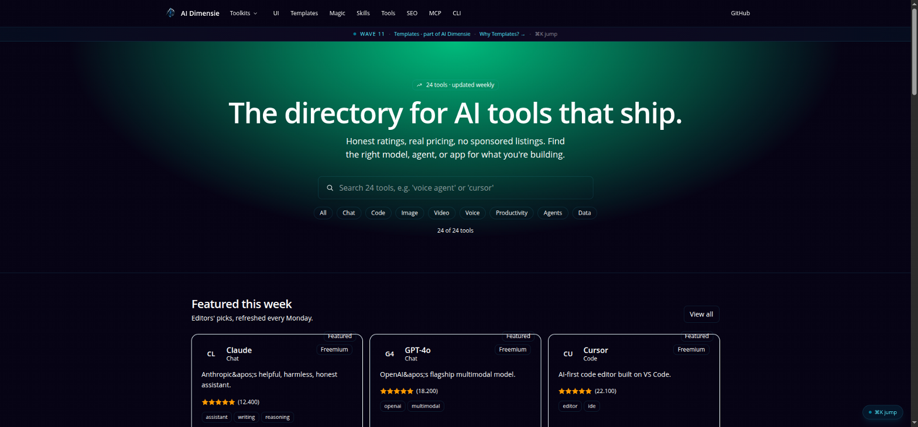918x427 pixels.
Task: Click the search magnifier icon
Action: [330, 188]
